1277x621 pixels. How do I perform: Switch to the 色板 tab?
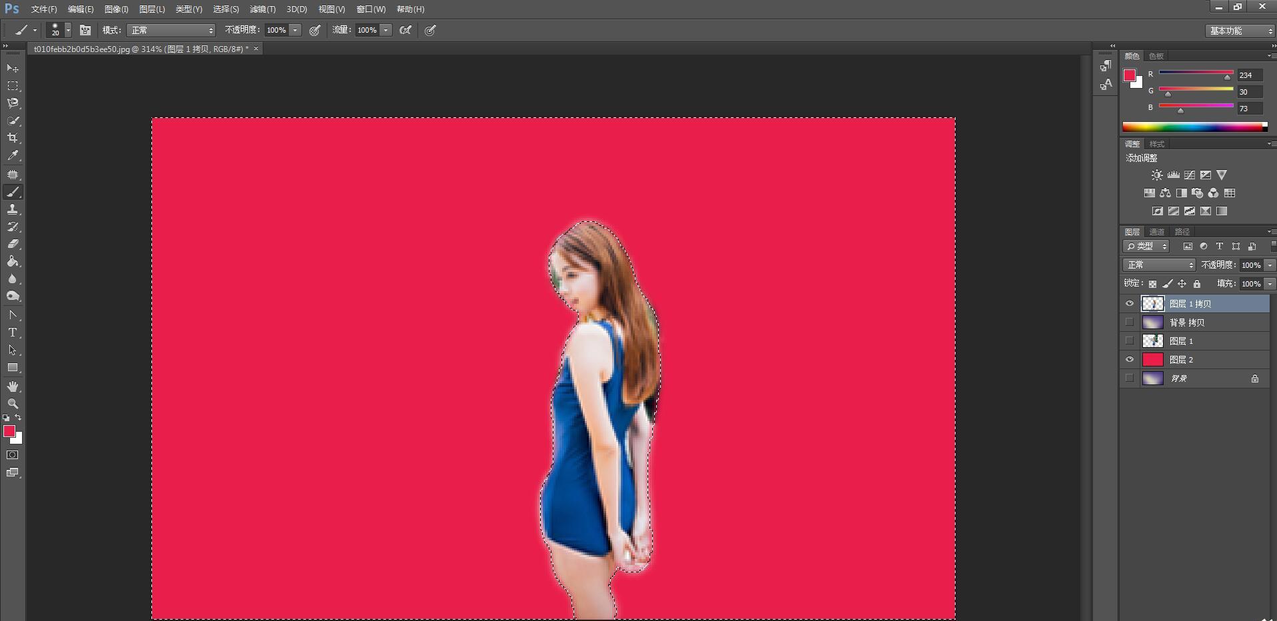[1156, 56]
